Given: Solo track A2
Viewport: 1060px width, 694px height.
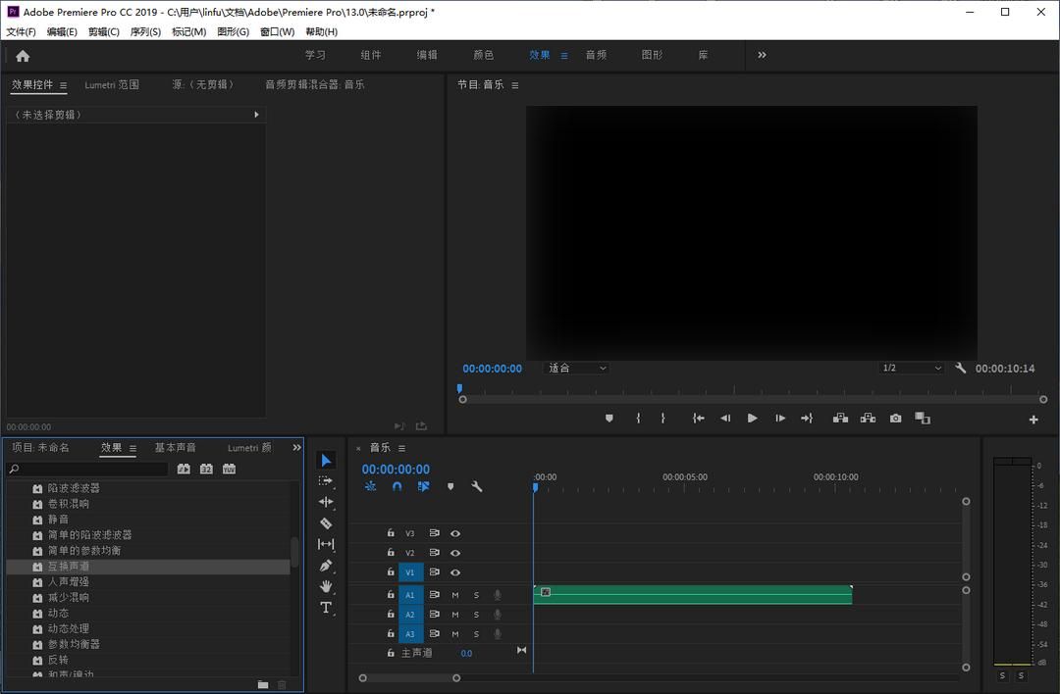Looking at the screenshot, I should coord(477,615).
